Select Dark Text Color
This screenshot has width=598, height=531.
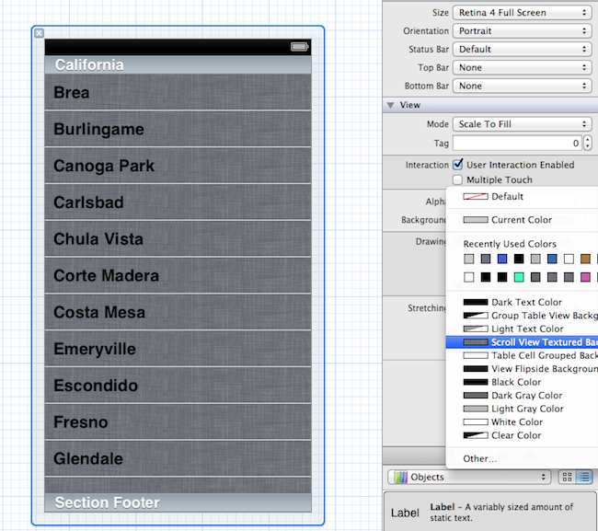pos(522,302)
